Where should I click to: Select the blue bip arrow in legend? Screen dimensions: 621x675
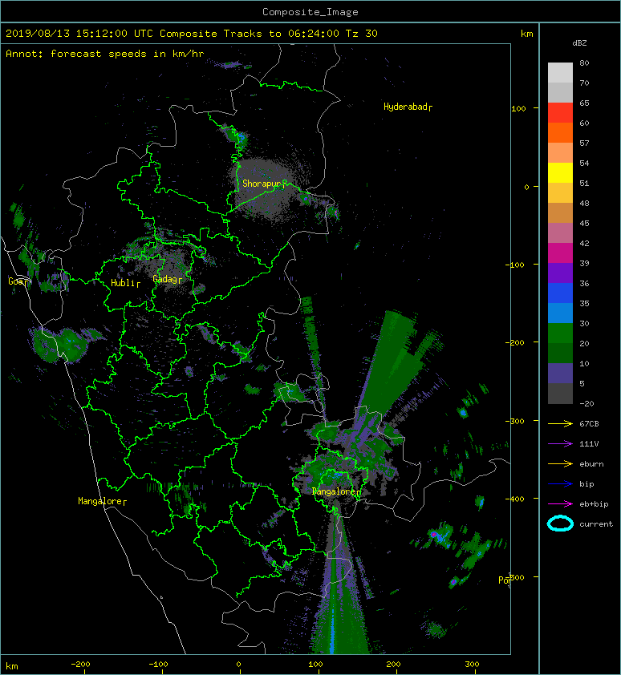[x=560, y=484]
